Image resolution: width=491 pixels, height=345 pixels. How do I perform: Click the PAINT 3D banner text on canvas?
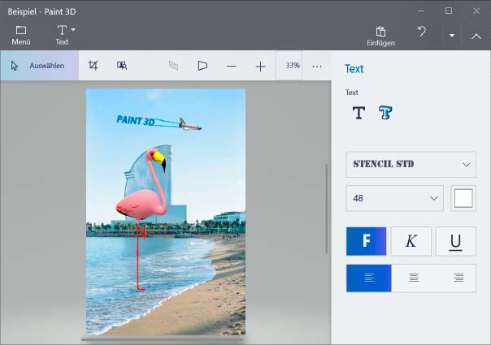click(135, 120)
